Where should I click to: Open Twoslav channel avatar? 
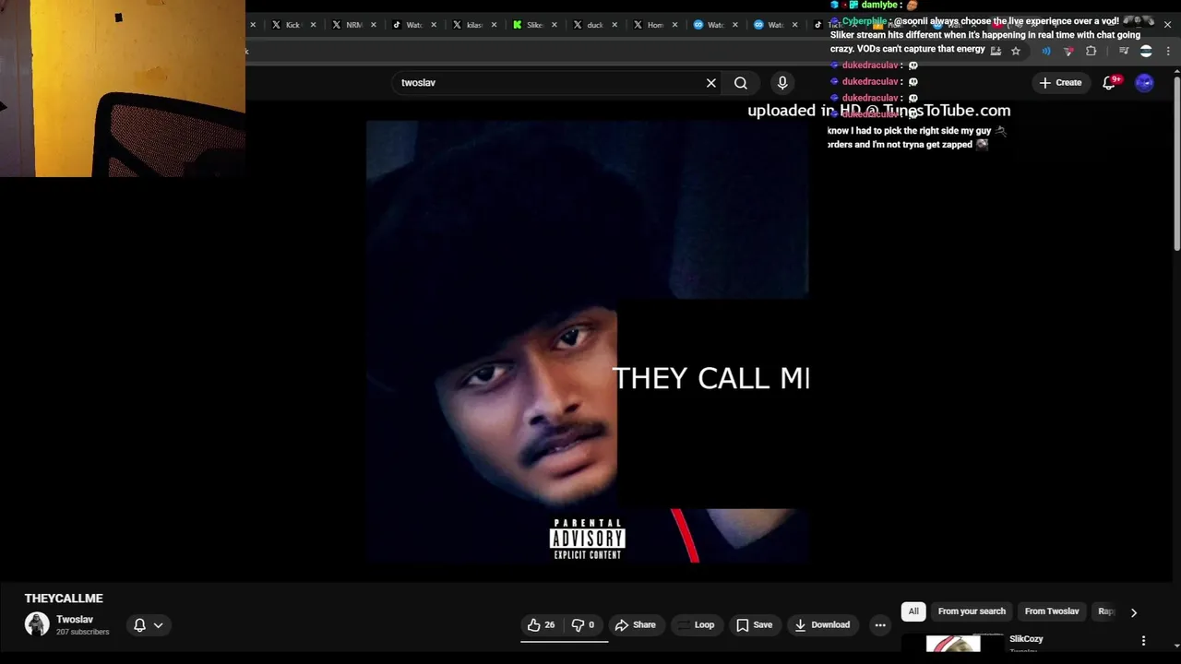point(37,624)
